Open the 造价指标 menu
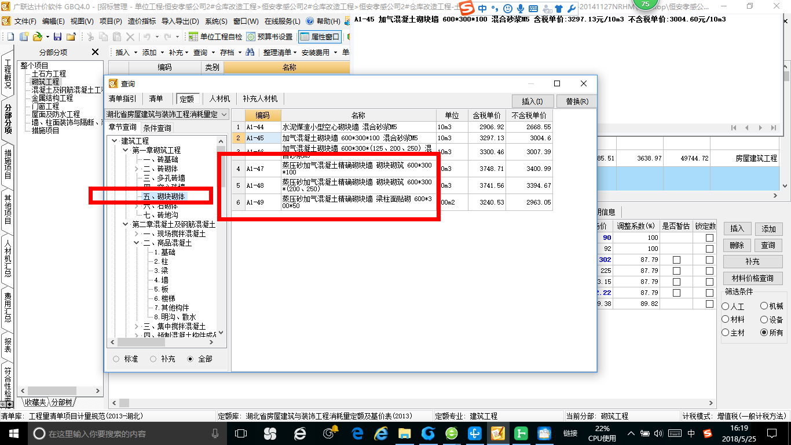Viewport: 791px width, 445px height. (142, 21)
